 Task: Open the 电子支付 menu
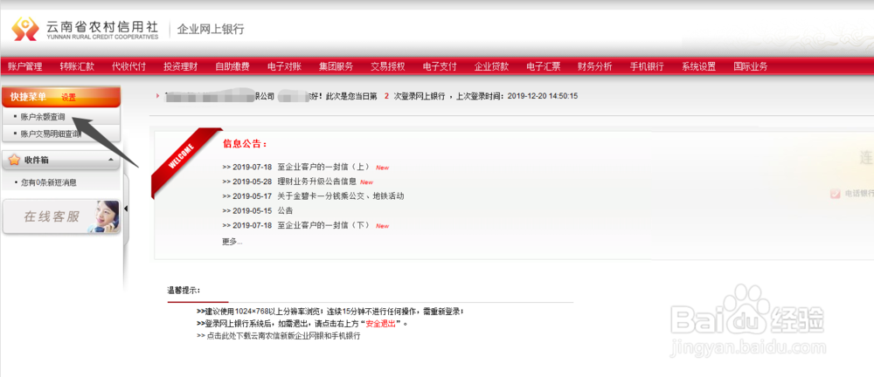point(440,67)
